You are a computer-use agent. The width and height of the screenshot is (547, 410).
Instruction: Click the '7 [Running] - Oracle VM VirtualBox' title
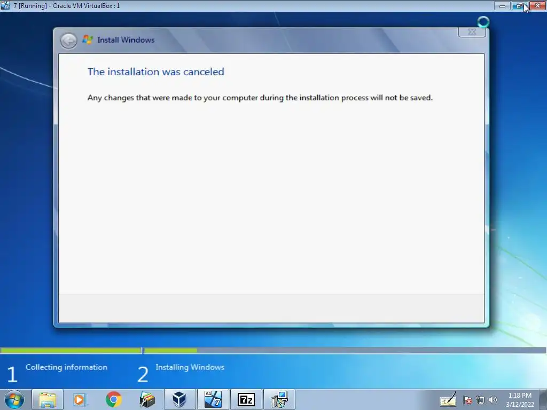66,5
